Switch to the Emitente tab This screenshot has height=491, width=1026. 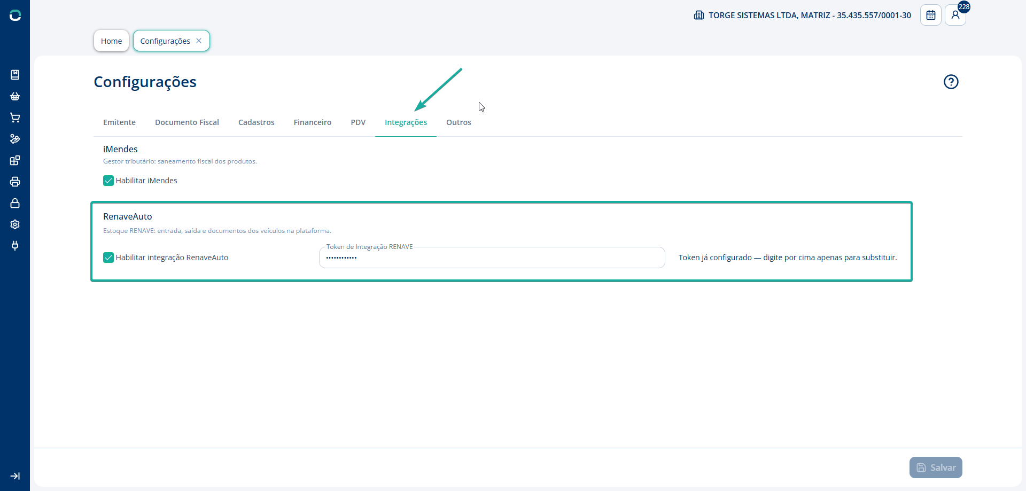point(119,122)
